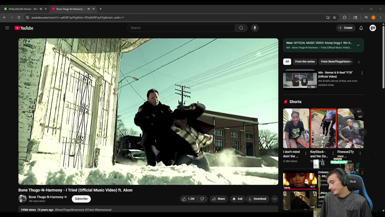Subscribe to Bone Thugs-N-Harmony
The image size is (385, 217).
[x=81, y=199]
